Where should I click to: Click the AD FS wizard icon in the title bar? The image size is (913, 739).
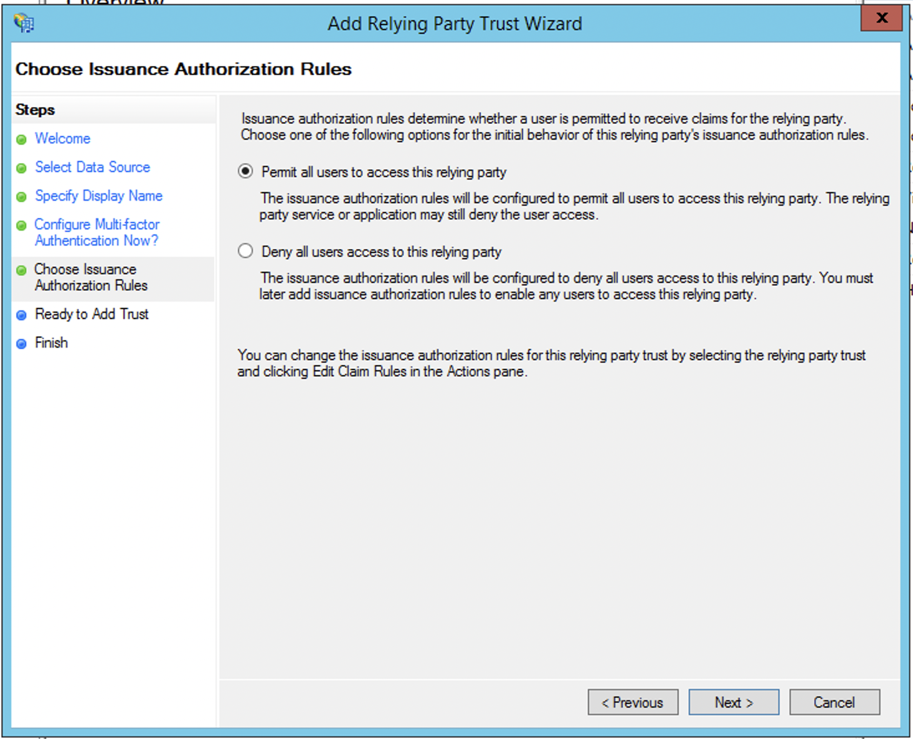[24, 22]
